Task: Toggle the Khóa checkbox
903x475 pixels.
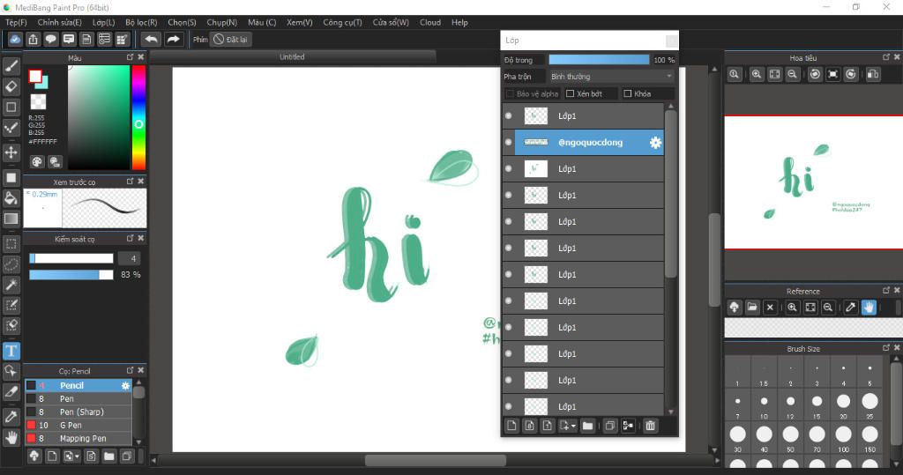Action: (628, 93)
